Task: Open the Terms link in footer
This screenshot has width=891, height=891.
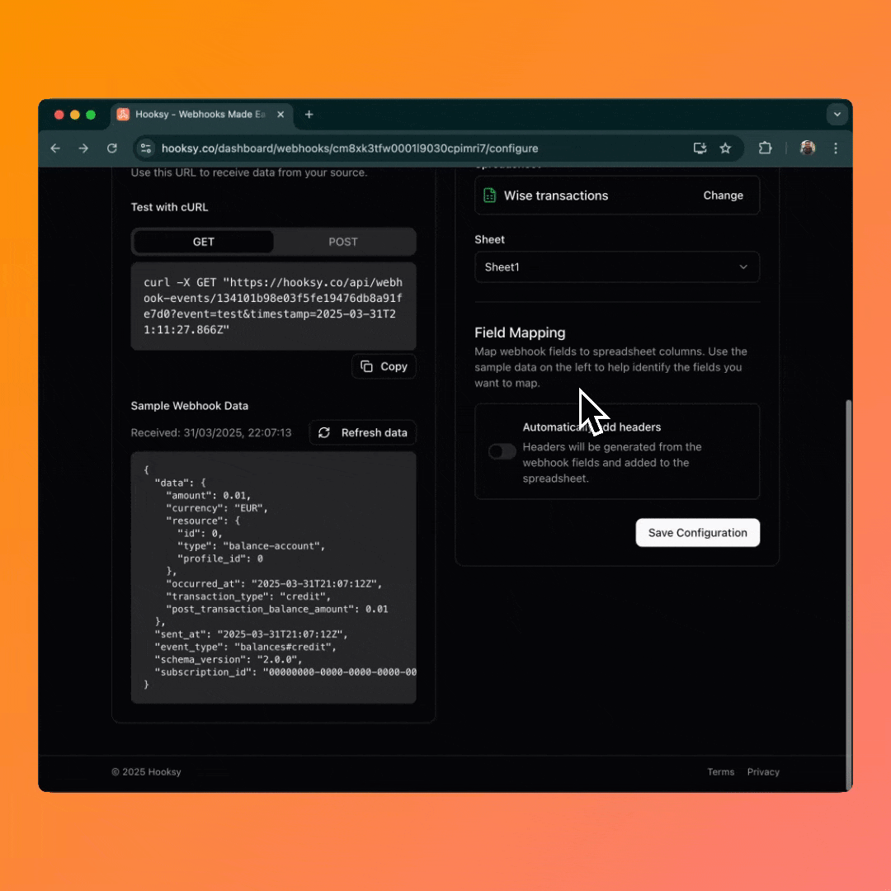Action: [x=720, y=771]
